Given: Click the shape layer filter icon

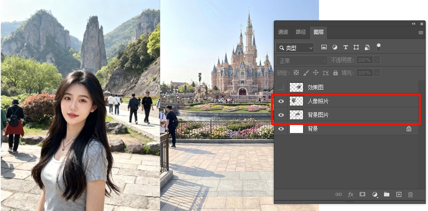Looking at the screenshot, I should [x=356, y=47].
